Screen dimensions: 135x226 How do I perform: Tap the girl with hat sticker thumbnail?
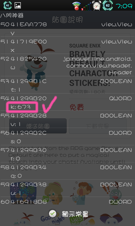[53, 193]
